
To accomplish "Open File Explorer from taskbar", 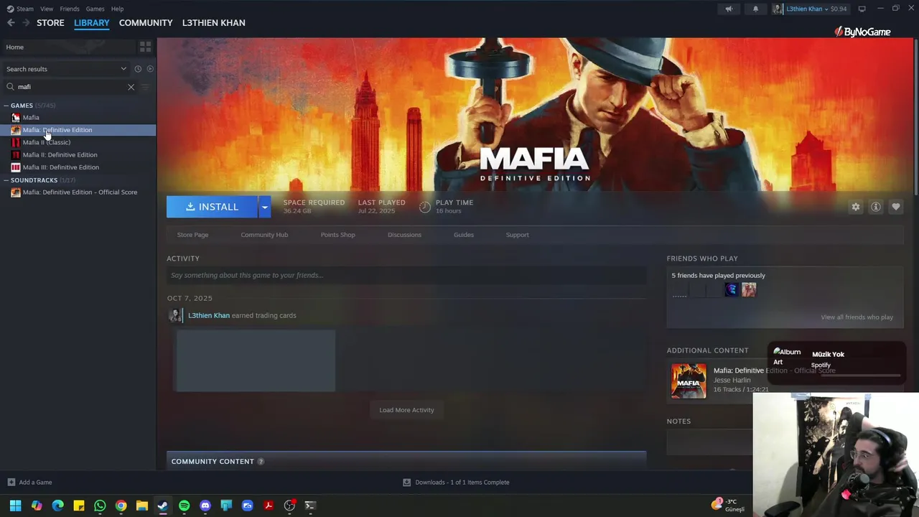I will [142, 506].
